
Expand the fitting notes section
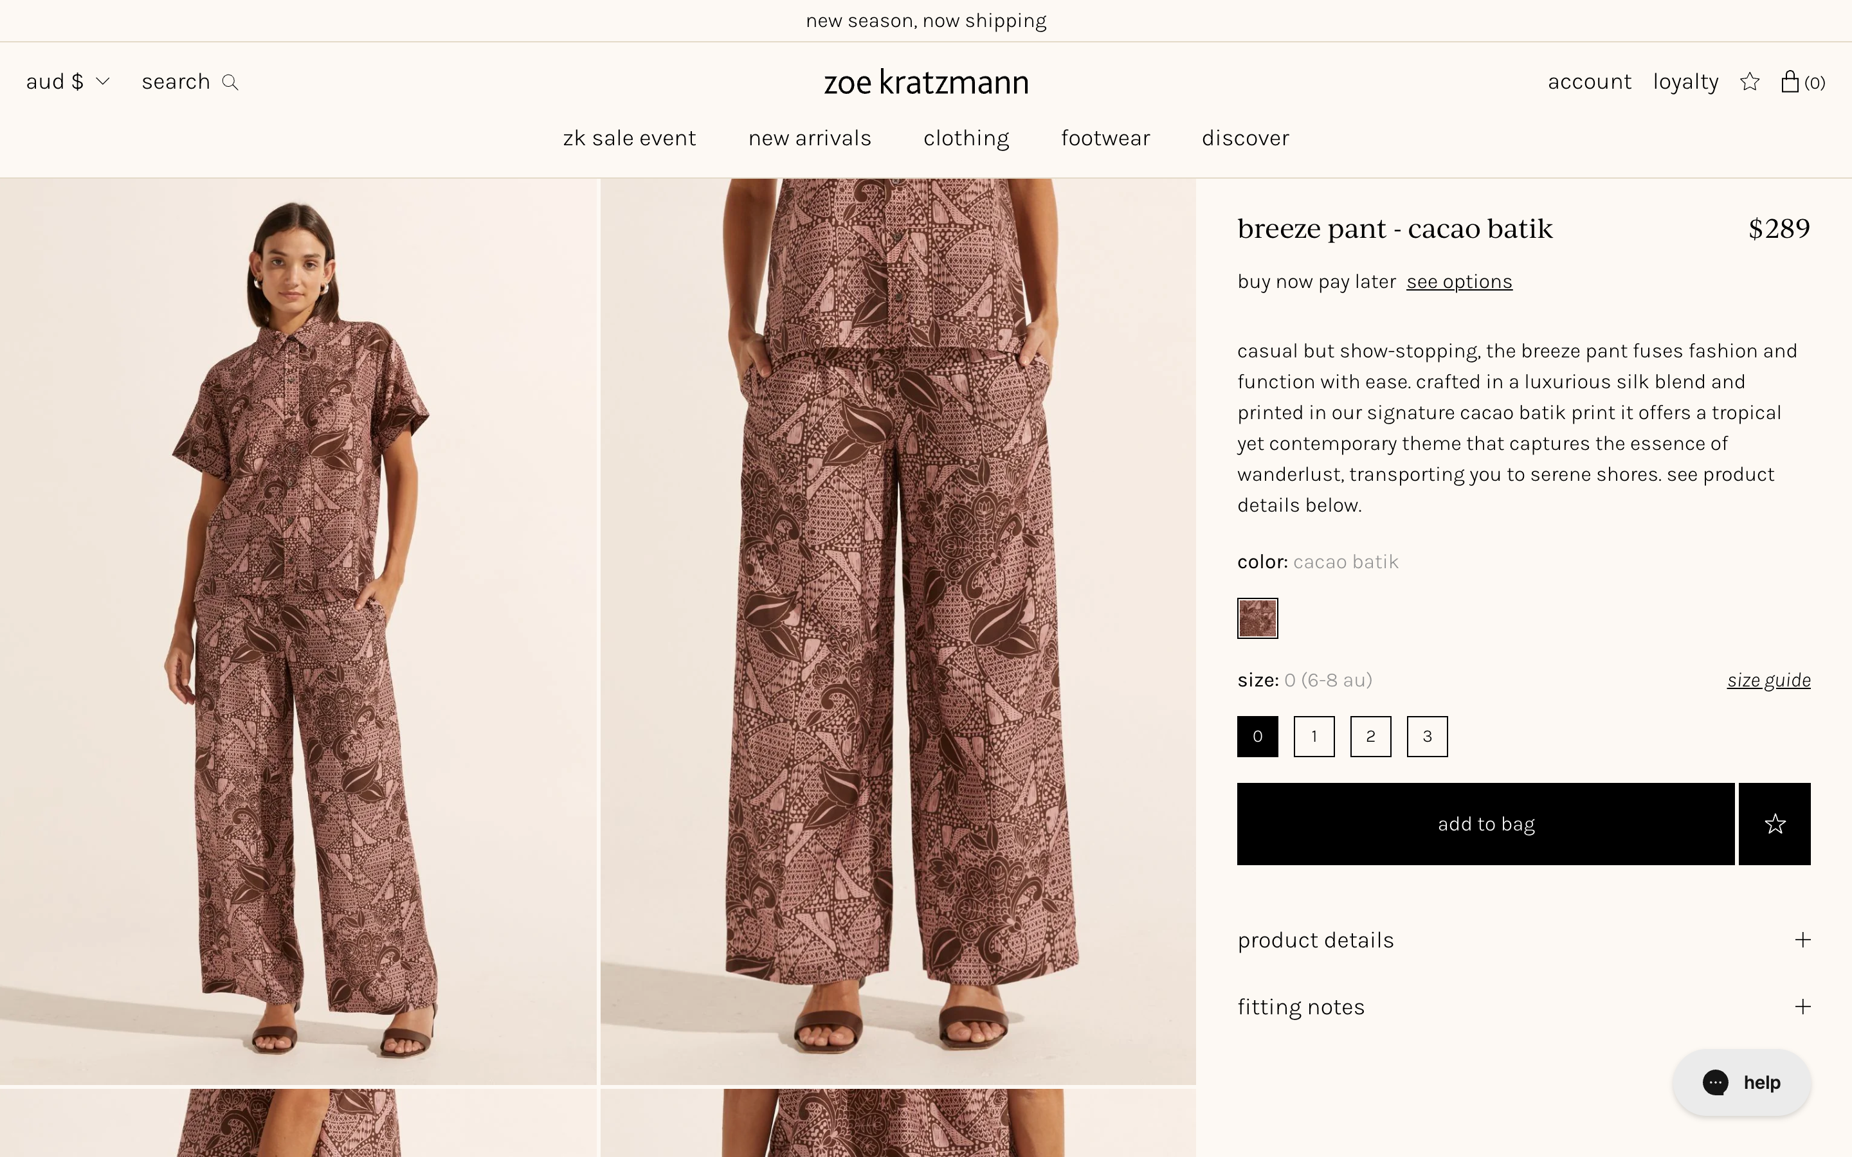tap(1301, 1007)
